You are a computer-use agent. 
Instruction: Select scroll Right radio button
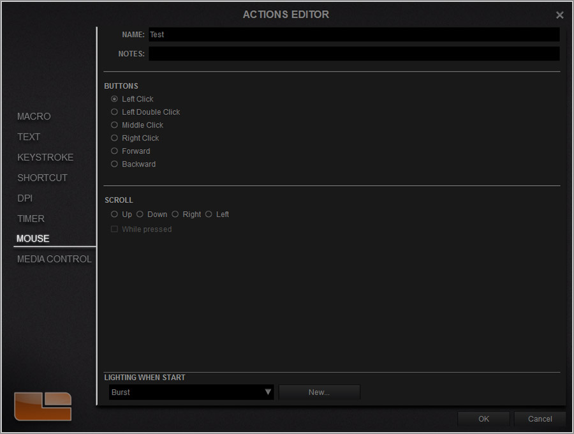click(175, 214)
